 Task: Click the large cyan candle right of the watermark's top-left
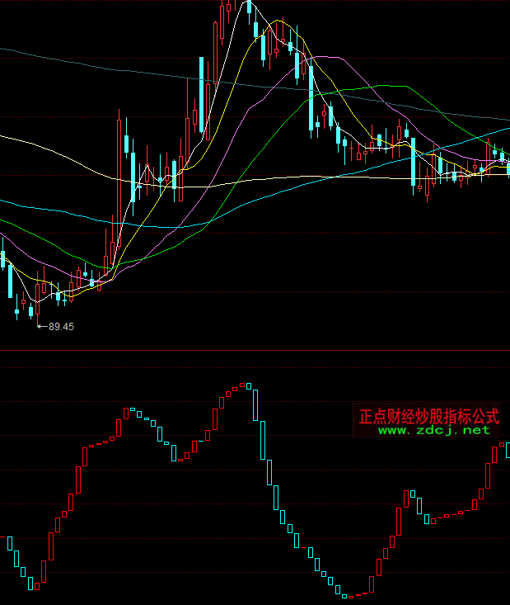tap(413, 161)
